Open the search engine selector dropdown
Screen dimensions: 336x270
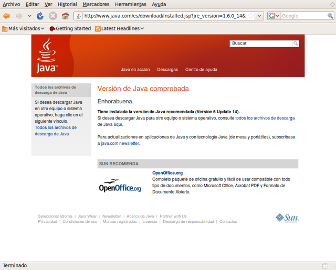click(x=274, y=16)
